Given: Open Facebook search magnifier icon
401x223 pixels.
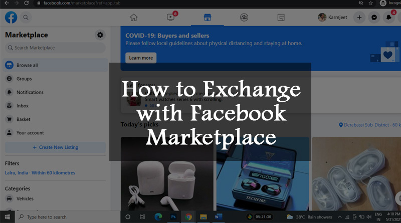Looking at the screenshot, I should [x=26, y=18].
